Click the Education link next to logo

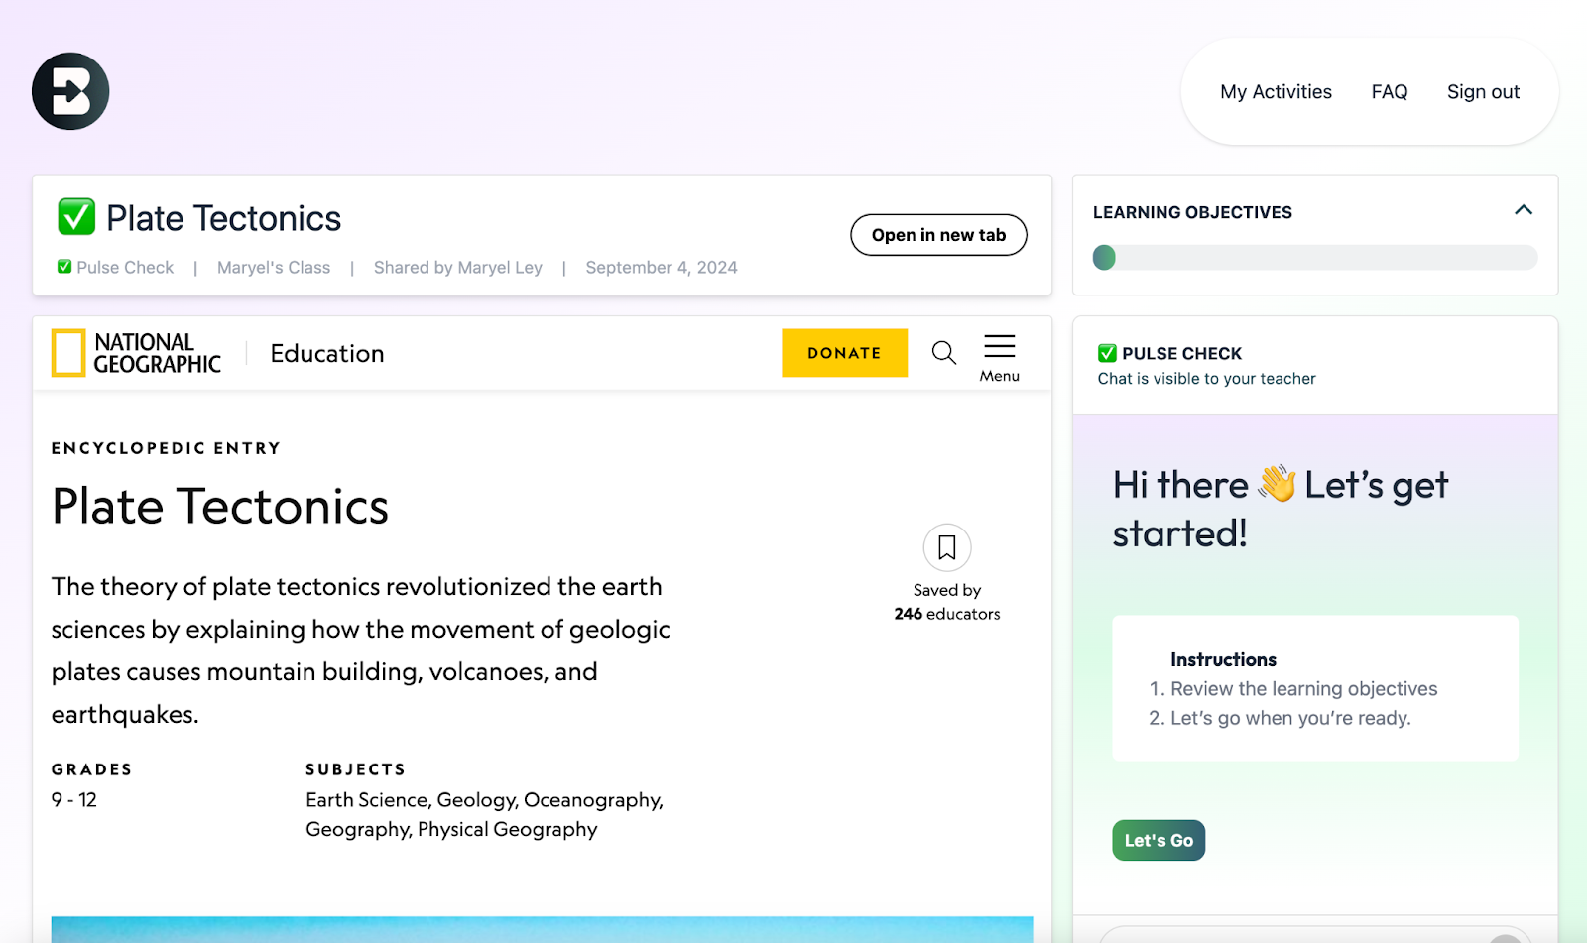326,354
